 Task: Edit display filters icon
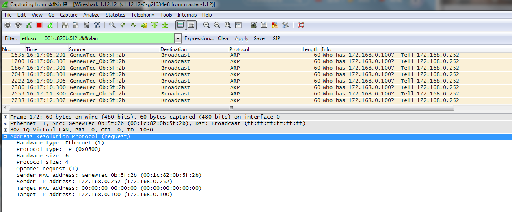[x=264, y=25]
